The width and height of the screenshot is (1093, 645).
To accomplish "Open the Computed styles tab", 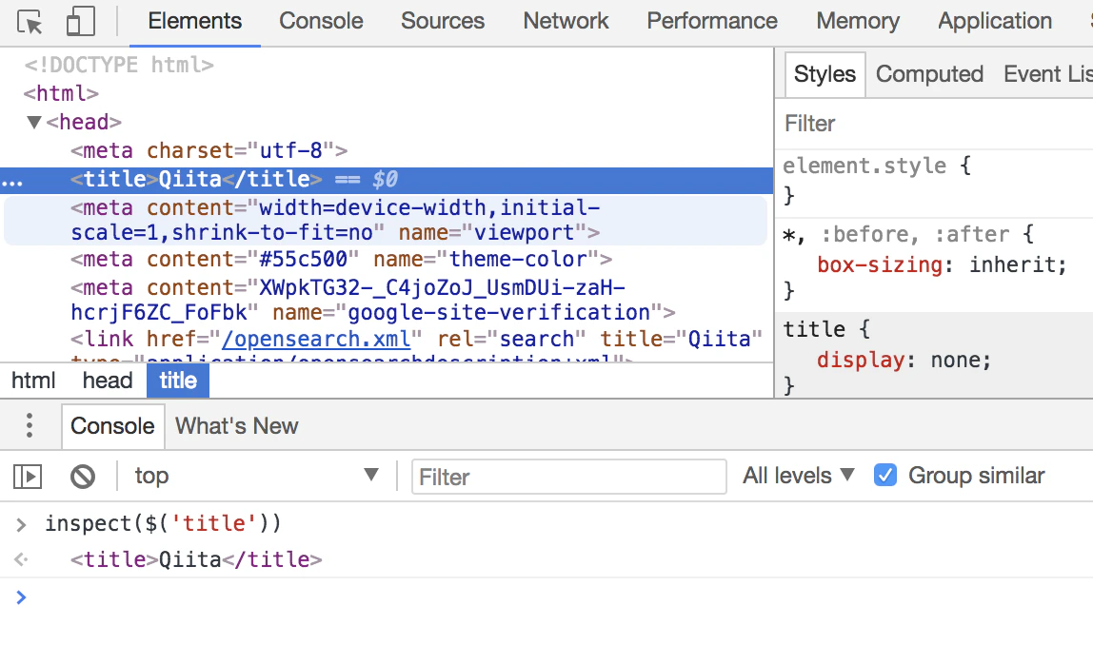I will (929, 74).
